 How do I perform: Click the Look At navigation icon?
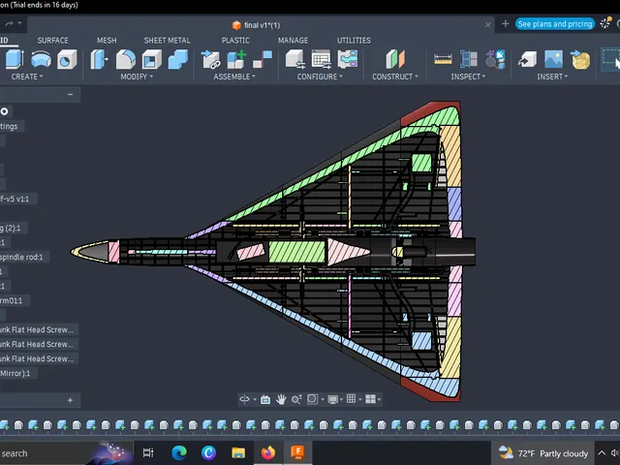265,399
